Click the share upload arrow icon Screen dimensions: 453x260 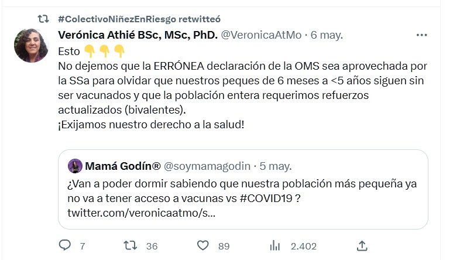(x=362, y=246)
